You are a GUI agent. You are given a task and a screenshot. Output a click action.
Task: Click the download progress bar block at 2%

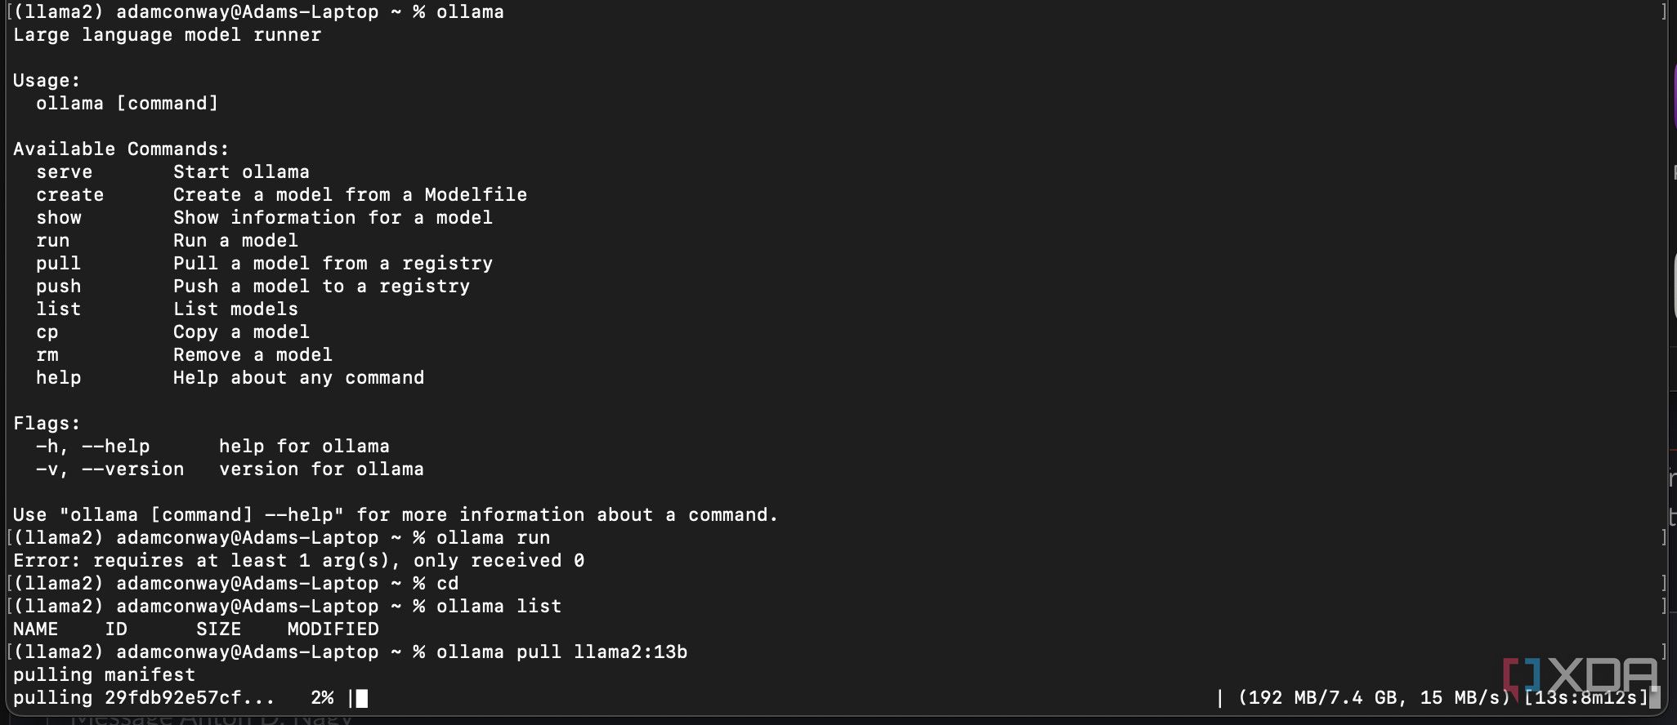362,698
